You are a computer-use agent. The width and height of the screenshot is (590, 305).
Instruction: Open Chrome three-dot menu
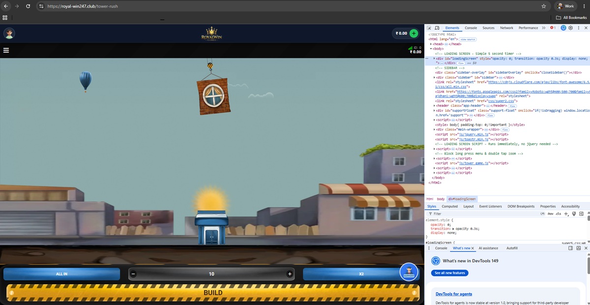pyautogui.click(x=584, y=6)
